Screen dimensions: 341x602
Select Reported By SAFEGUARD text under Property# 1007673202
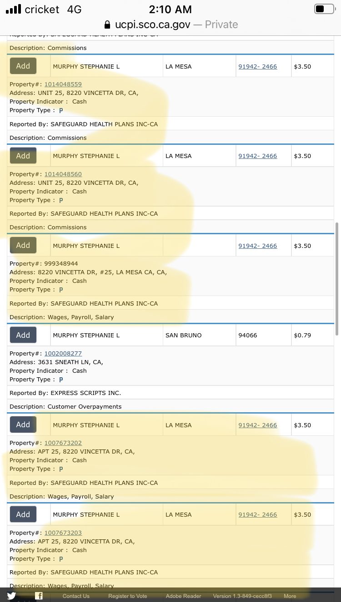84,483
